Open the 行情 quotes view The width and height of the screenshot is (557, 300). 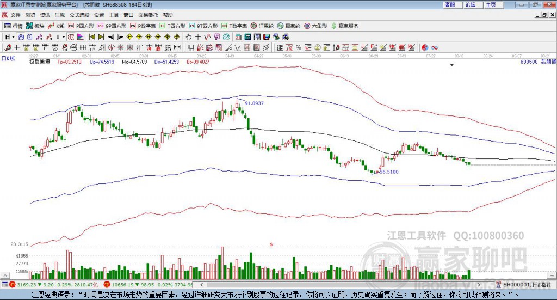pyautogui.click(x=13, y=26)
